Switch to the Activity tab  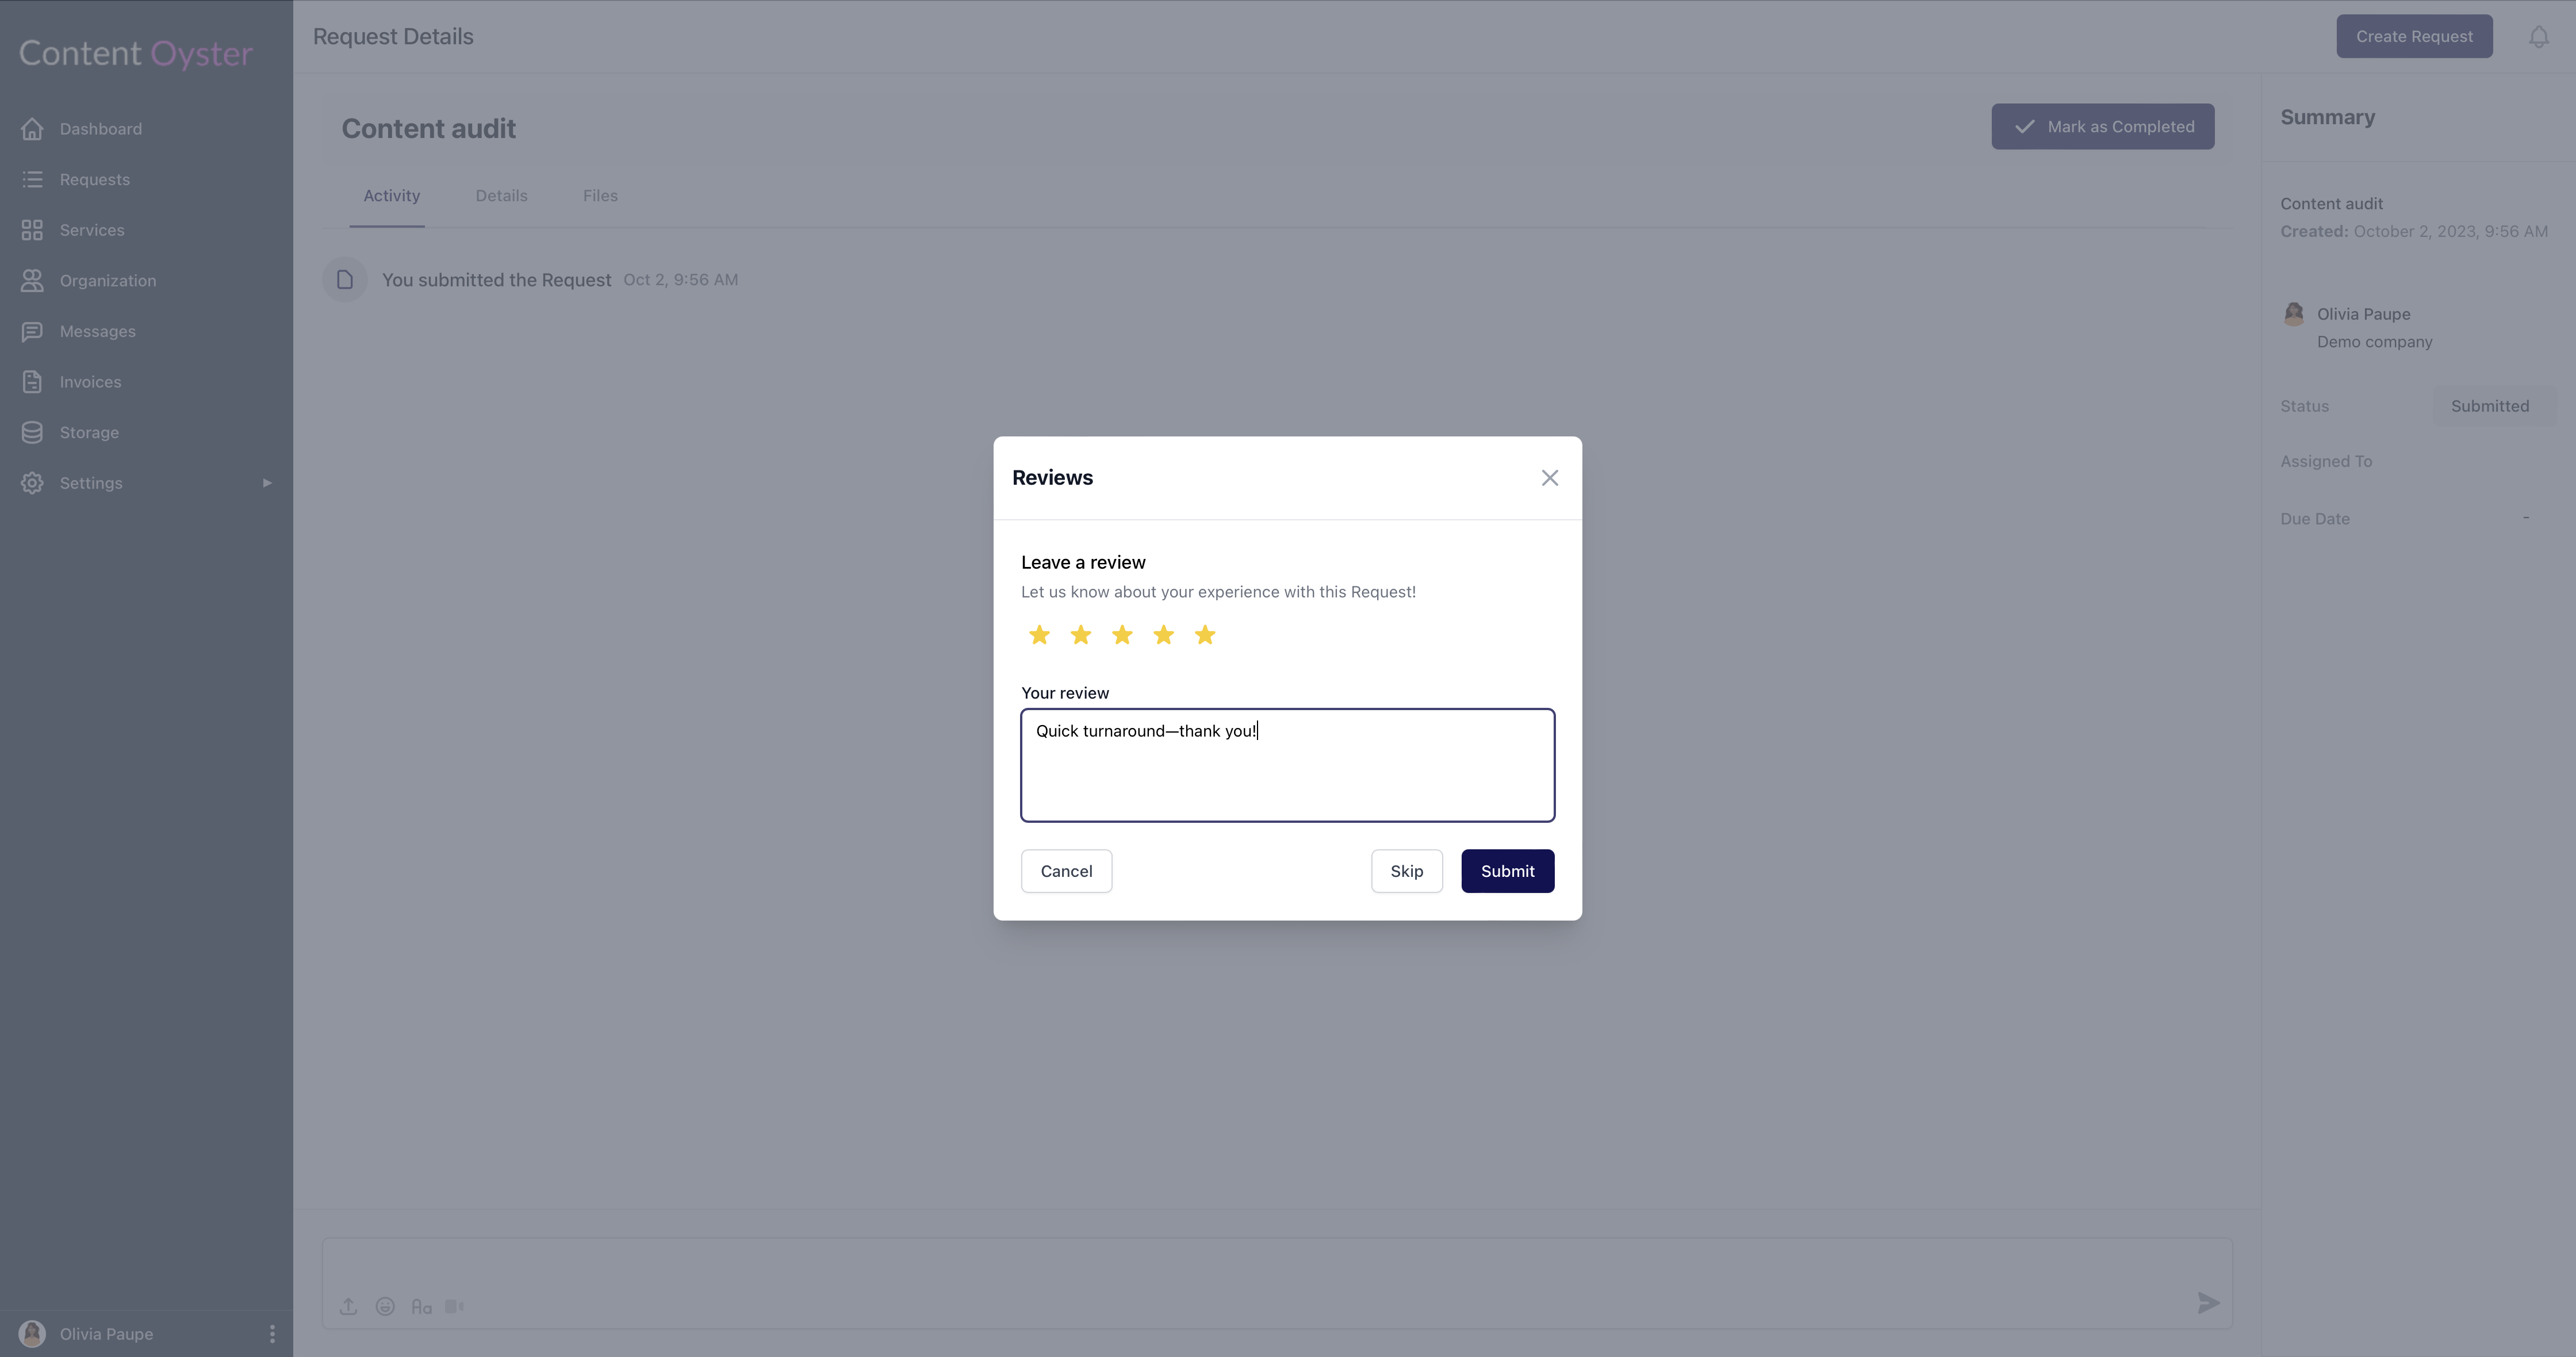tap(391, 196)
